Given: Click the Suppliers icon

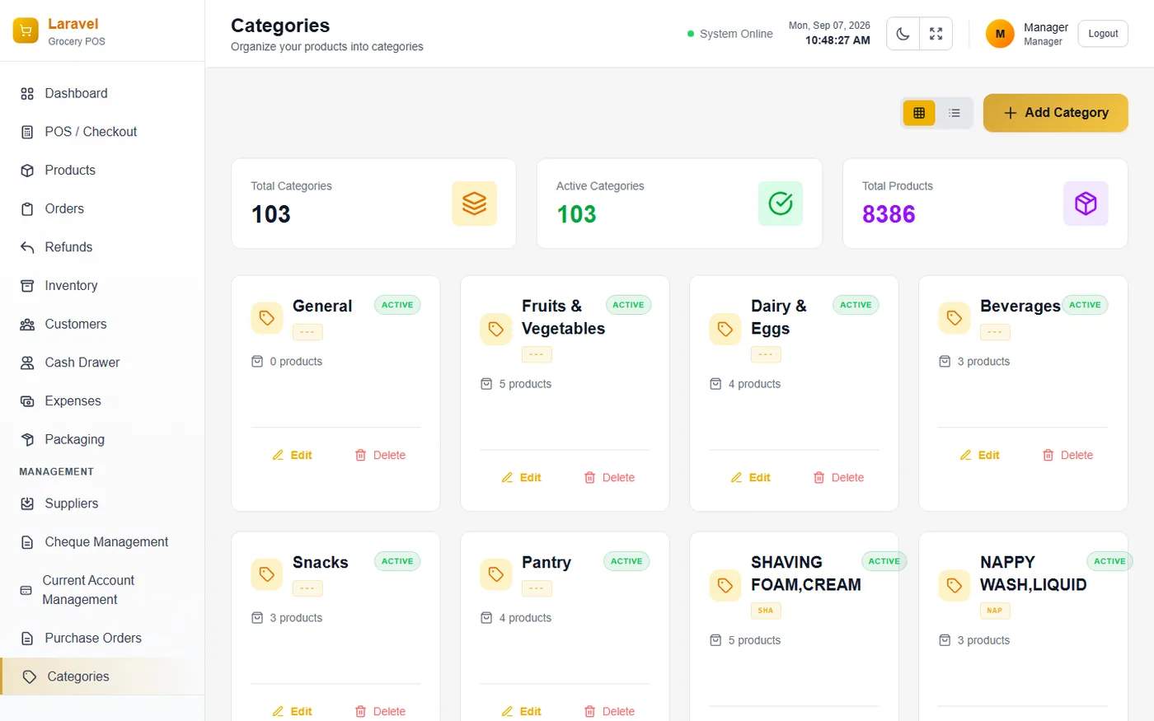Looking at the screenshot, I should pyautogui.click(x=27, y=503).
